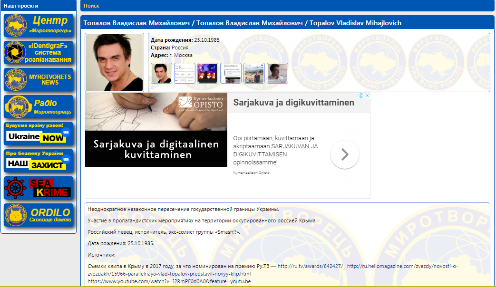Screen dimensions: 496x287
Task: Click Дата рождения line beside the photo
Action: (x=185, y=40)
